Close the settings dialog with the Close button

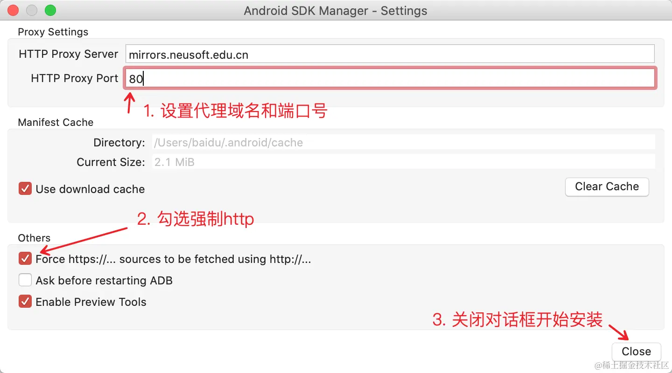click(636, 351)
